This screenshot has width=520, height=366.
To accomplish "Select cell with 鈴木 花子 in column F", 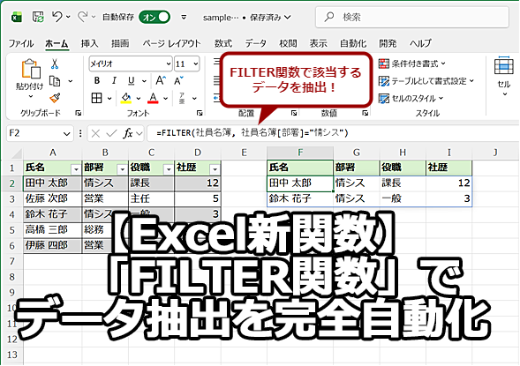I will pos(300,198).
